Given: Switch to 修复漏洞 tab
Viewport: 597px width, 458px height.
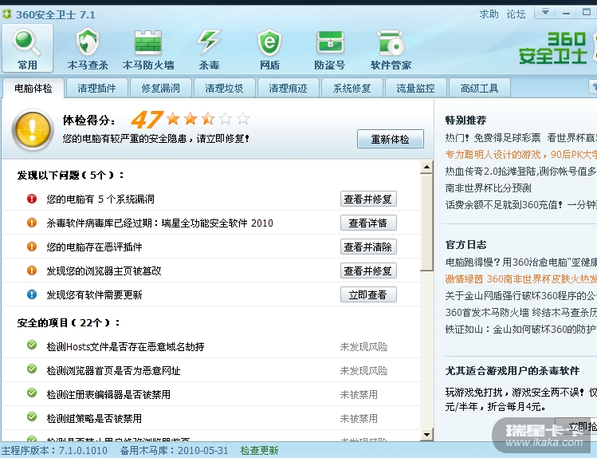Looking at the screenshot, I should coord(161,89).
